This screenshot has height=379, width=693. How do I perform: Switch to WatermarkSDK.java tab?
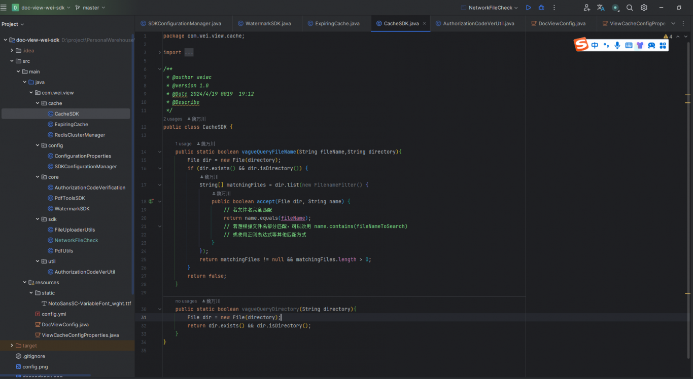click(x=268, y=23)
